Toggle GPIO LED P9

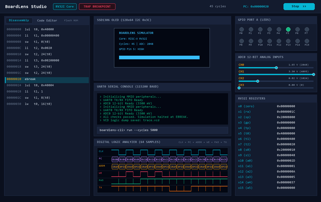click(251, 41)
